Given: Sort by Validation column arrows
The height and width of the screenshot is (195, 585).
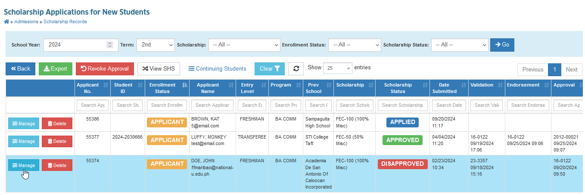Looking at the screenshot, I should (500, 85).
